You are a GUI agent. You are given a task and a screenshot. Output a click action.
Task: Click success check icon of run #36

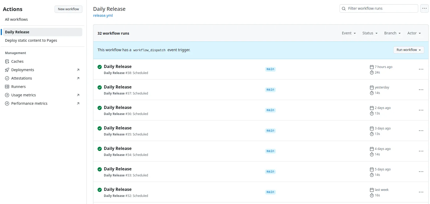pos(100,108)
